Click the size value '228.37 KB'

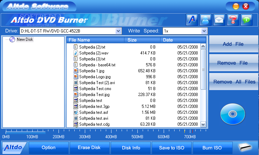pos(147,95)
